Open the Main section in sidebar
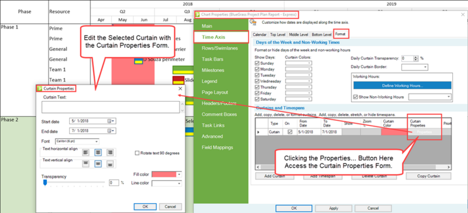 (x=207, y=26)
